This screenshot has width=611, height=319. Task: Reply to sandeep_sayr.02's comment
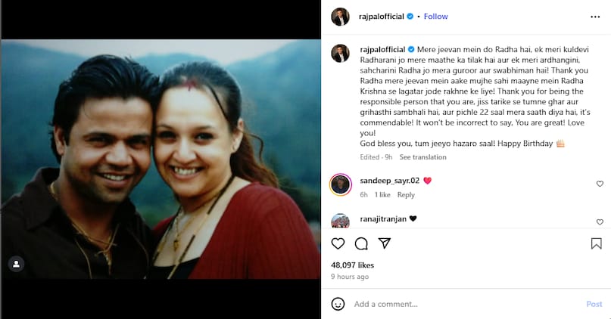[x=406, y=195]
